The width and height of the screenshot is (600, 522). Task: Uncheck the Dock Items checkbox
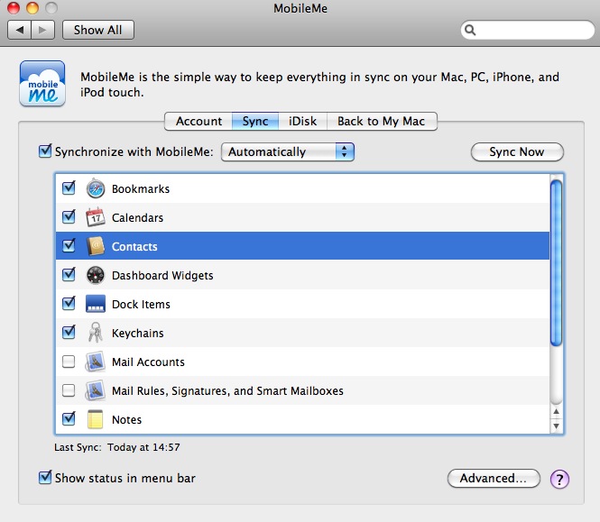[x=69, y=303]
